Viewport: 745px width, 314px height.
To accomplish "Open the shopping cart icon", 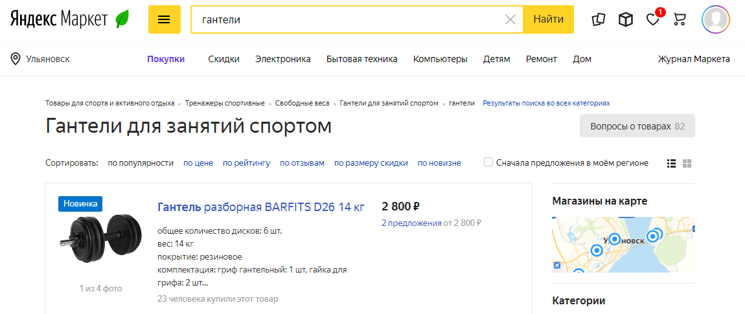I will 680,19.
